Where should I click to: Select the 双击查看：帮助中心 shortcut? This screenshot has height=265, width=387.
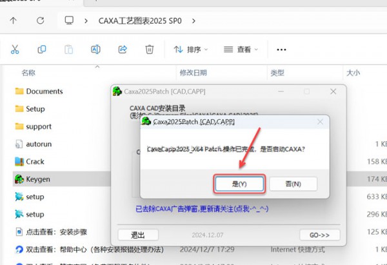[90, 250]
